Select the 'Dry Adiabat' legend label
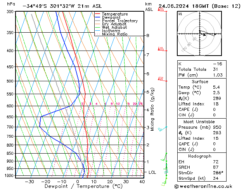The height and width of the screenshot is (189, 244). tap(114, 24)
